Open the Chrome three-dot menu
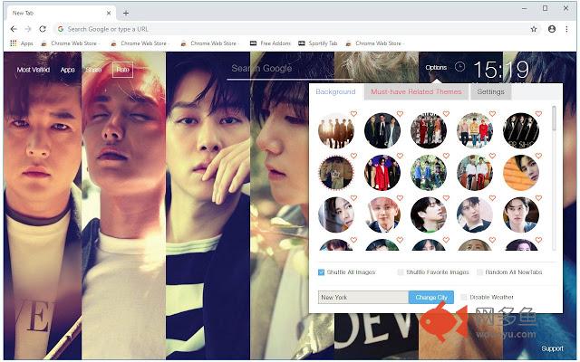Screen dimensions: 580x362 tap(566, 29)
